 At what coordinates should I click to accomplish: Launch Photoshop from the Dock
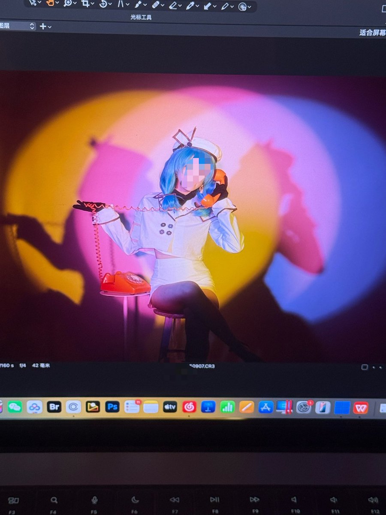[112, 406]
